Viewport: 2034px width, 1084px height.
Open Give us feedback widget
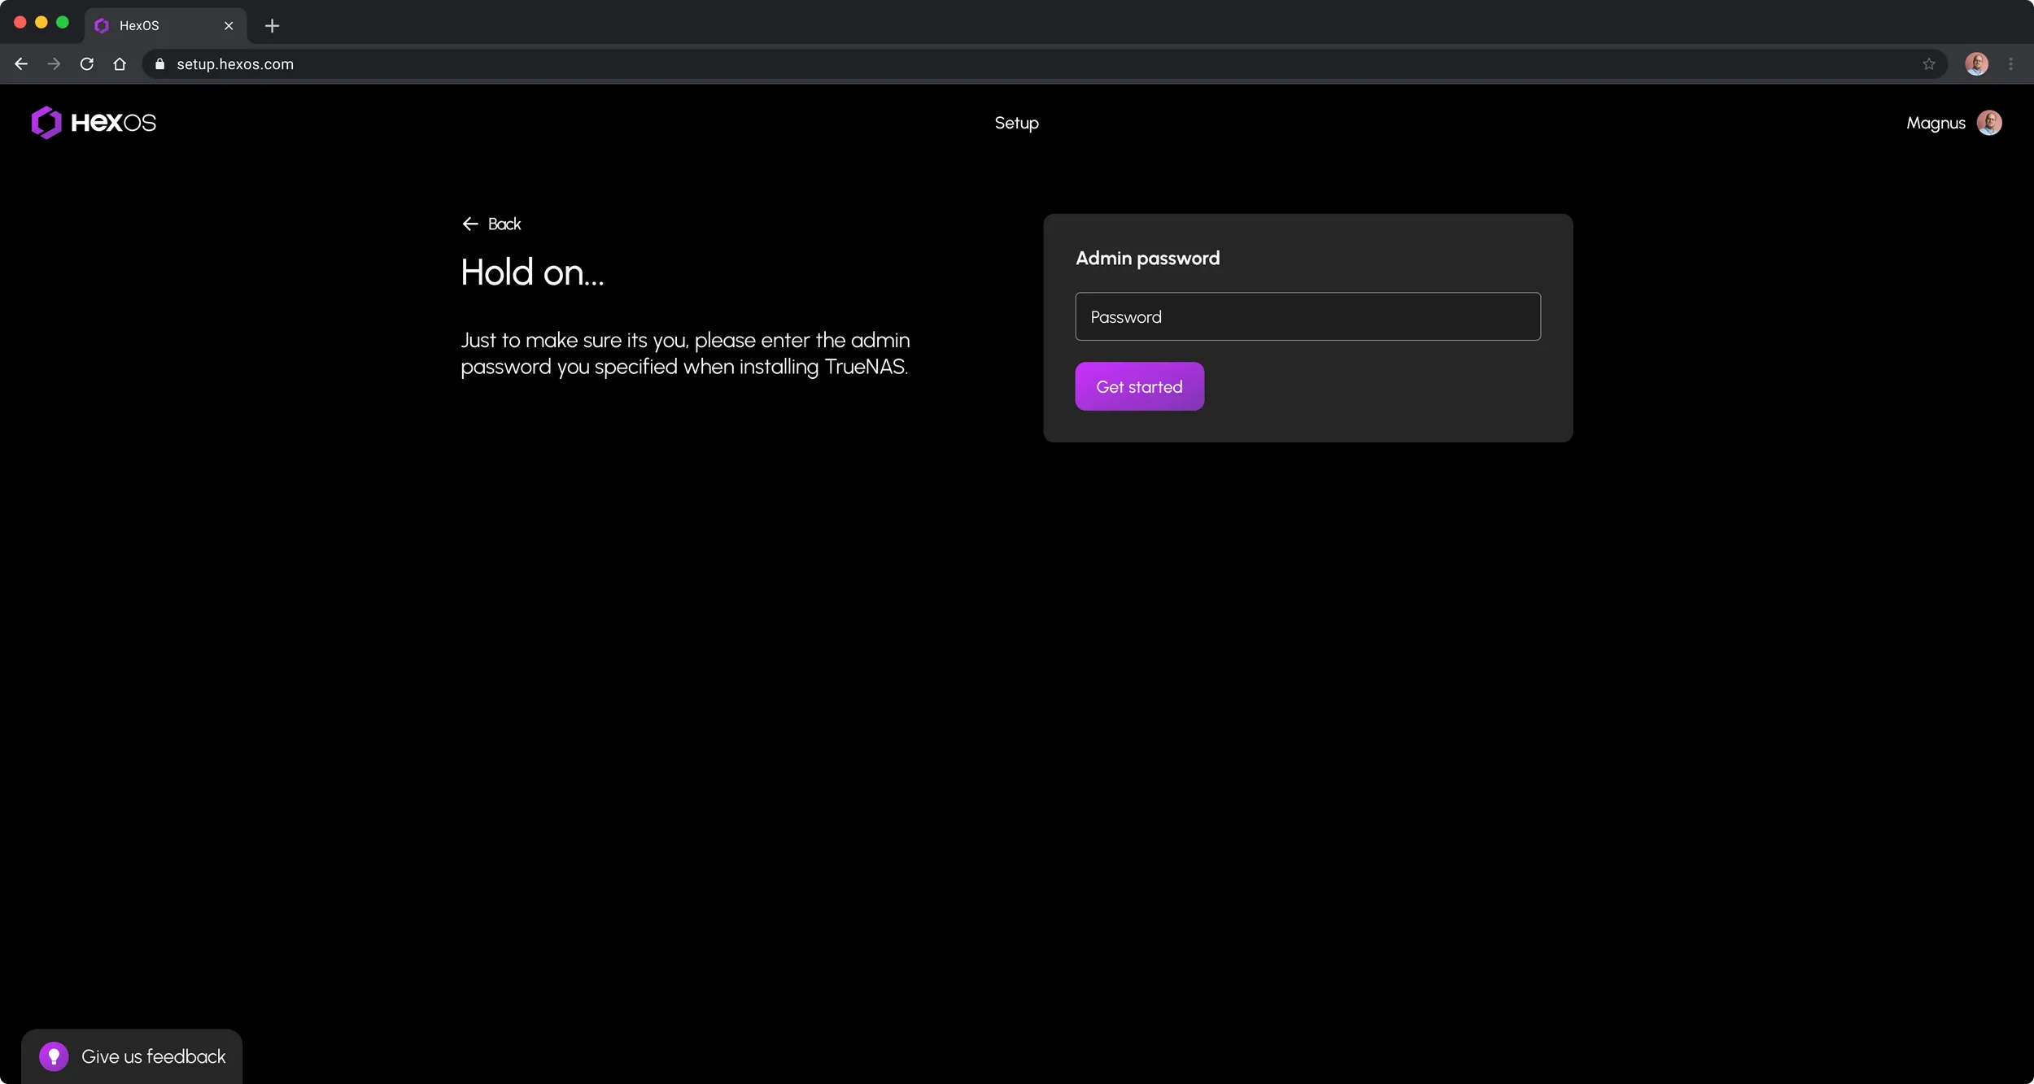pos(132,1056)
